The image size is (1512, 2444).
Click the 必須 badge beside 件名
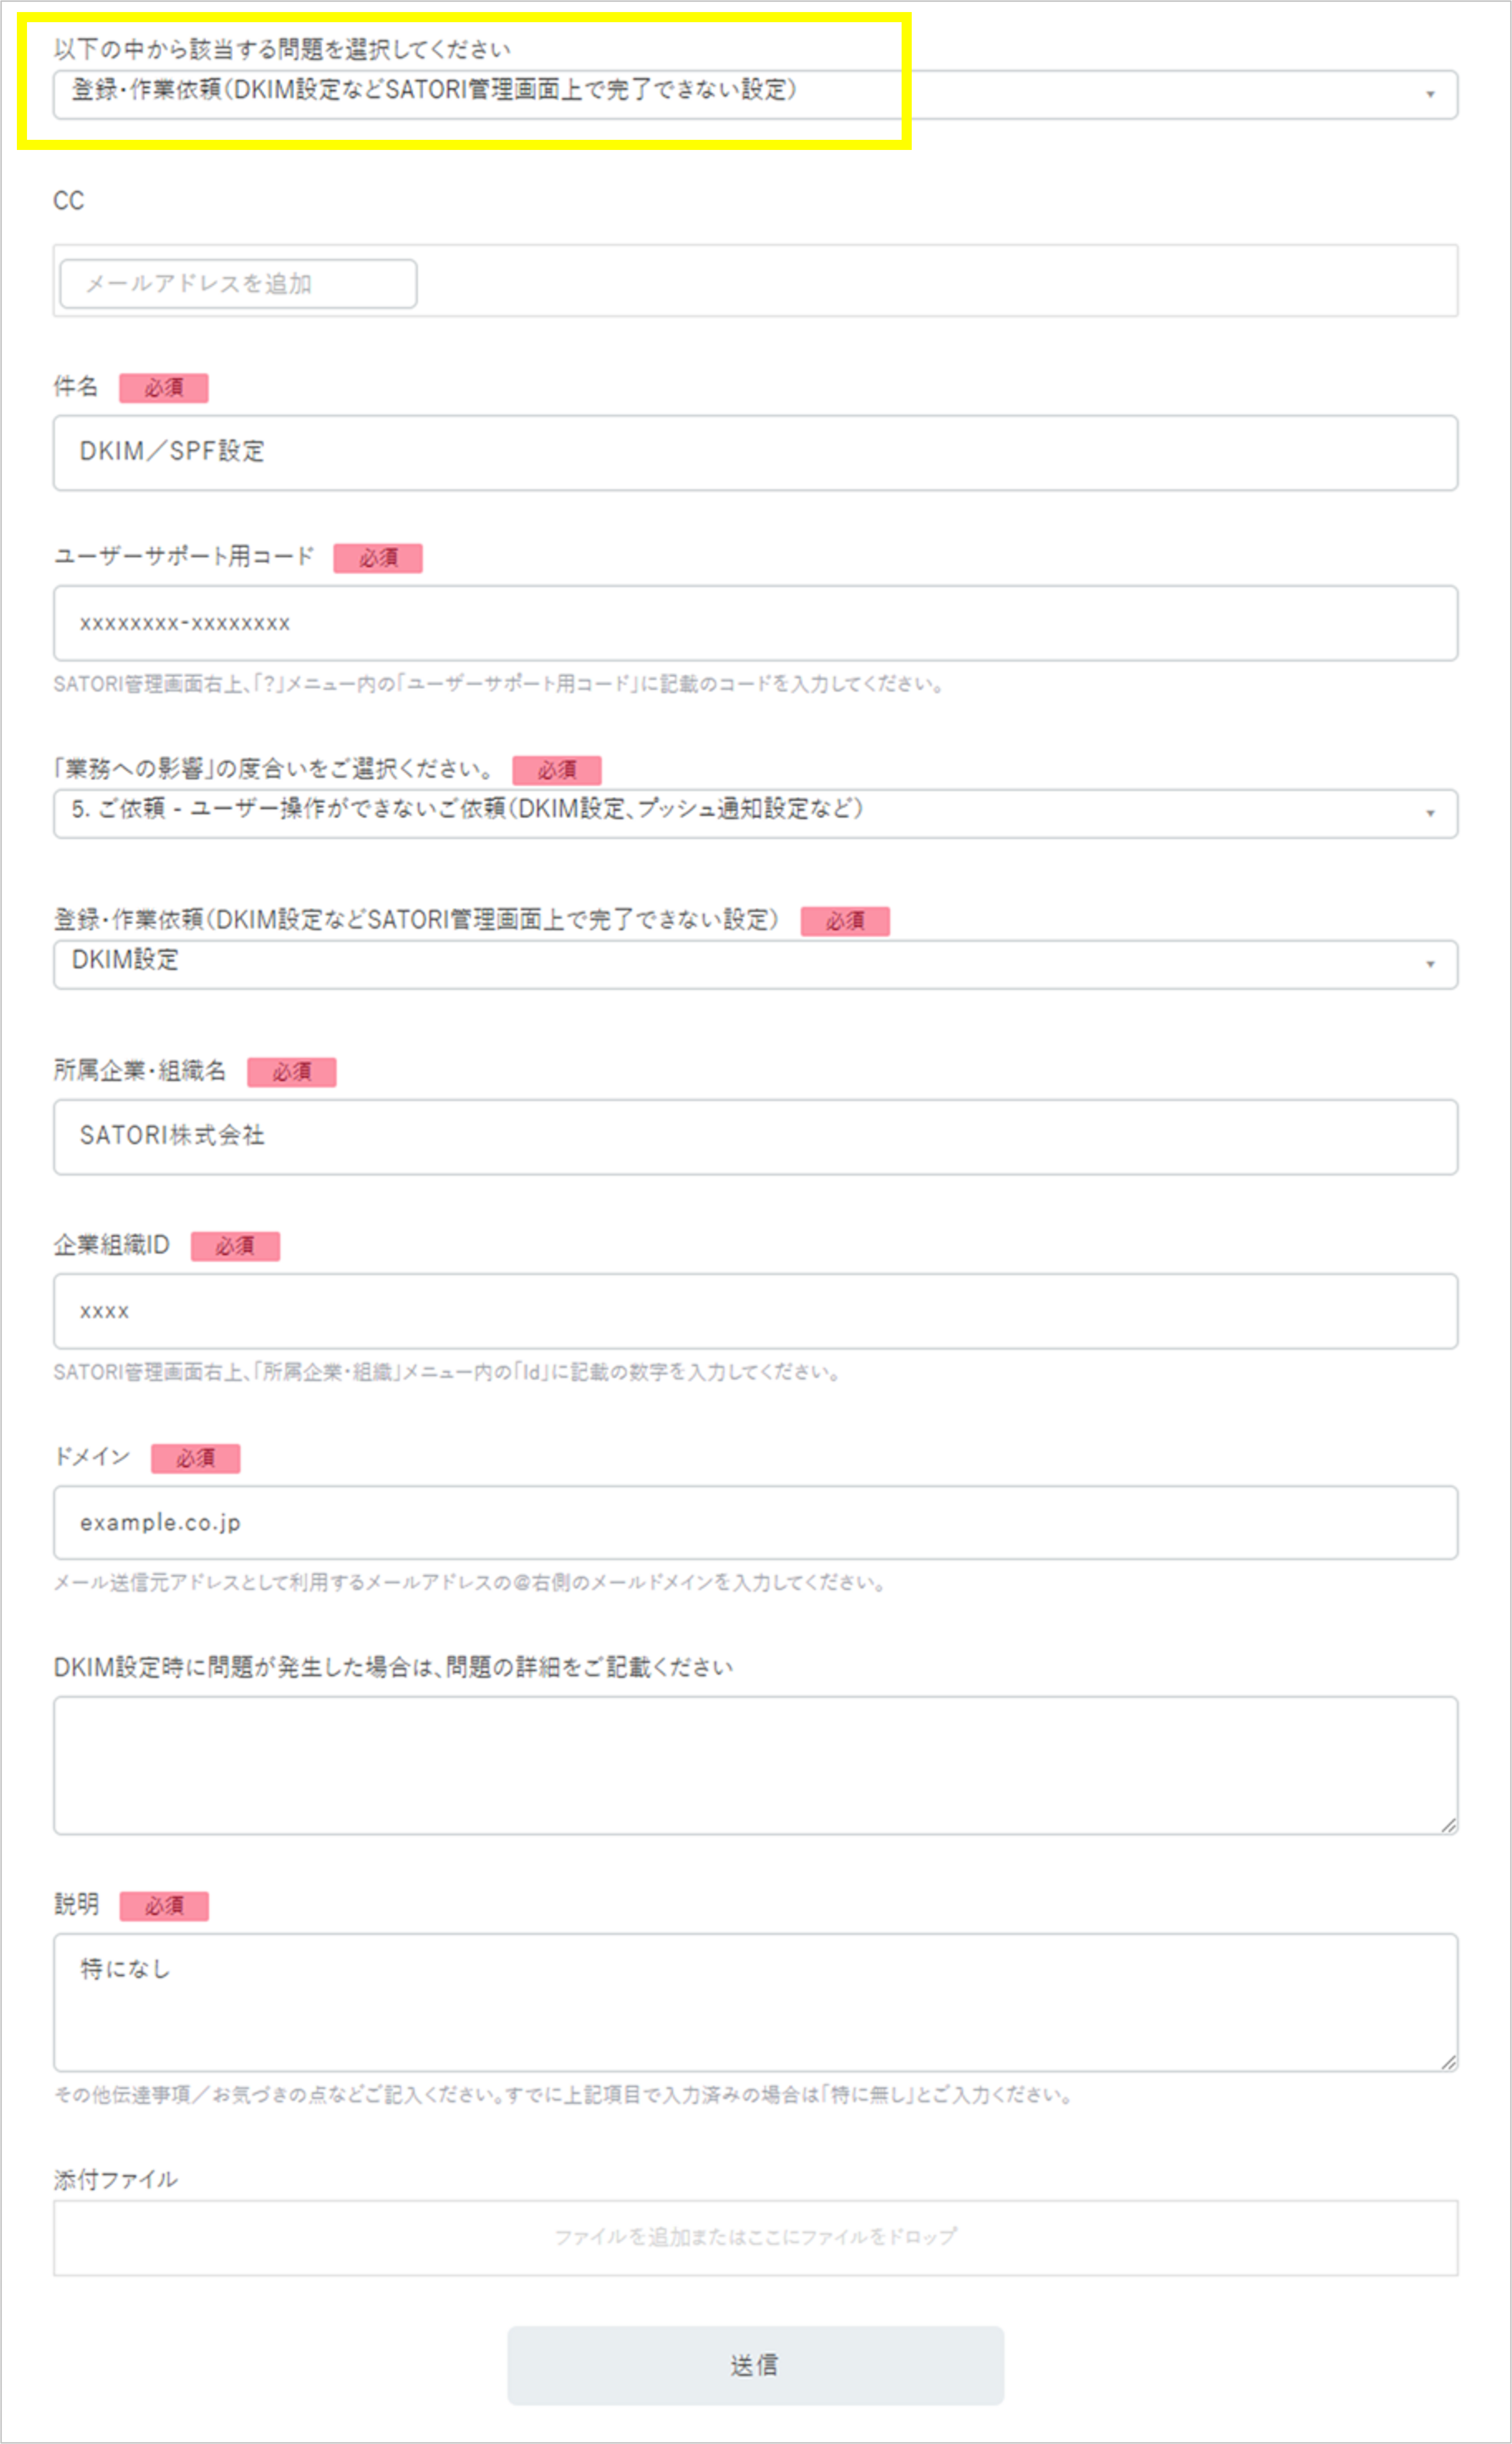(164, 388)
